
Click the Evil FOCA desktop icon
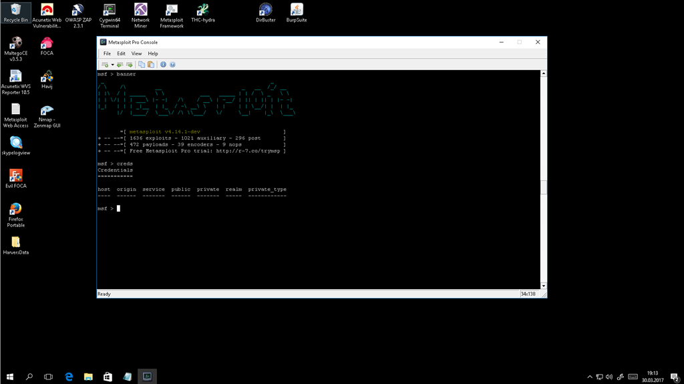pyautogui.click(x=16, y=179)
